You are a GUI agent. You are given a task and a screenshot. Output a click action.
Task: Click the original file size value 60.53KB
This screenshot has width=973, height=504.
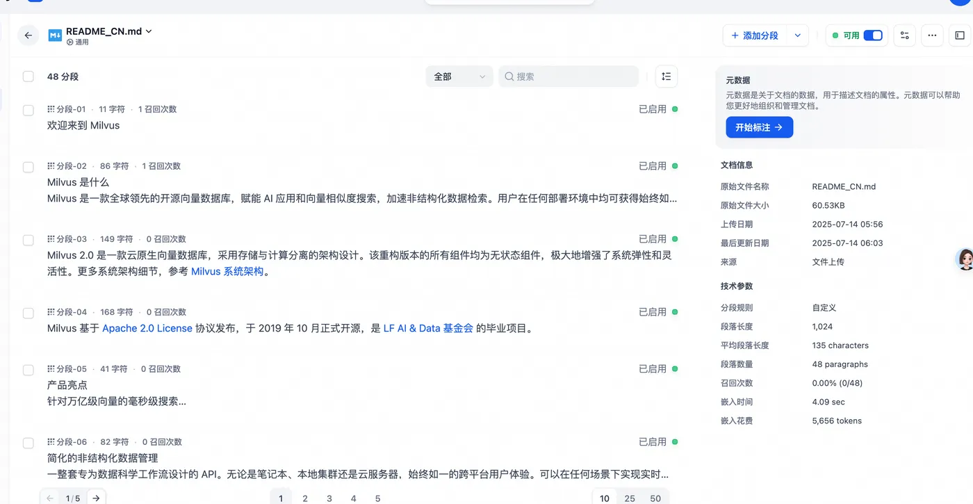click(828, 206)
